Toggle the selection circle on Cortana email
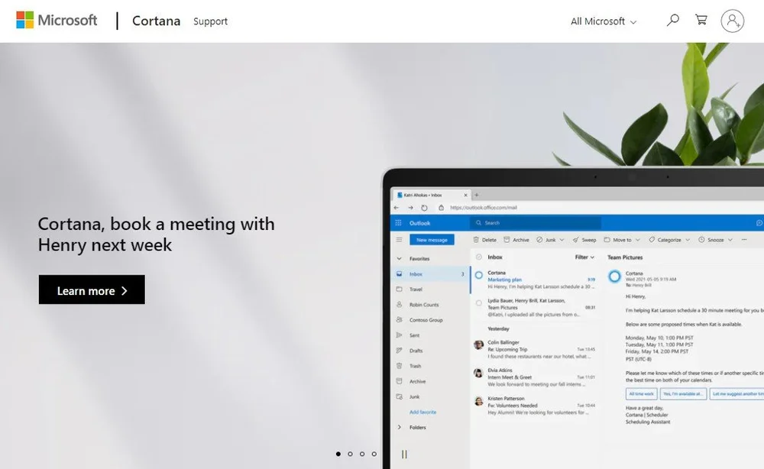This screenshot has width=764, height=469. [x=478, y=275]
